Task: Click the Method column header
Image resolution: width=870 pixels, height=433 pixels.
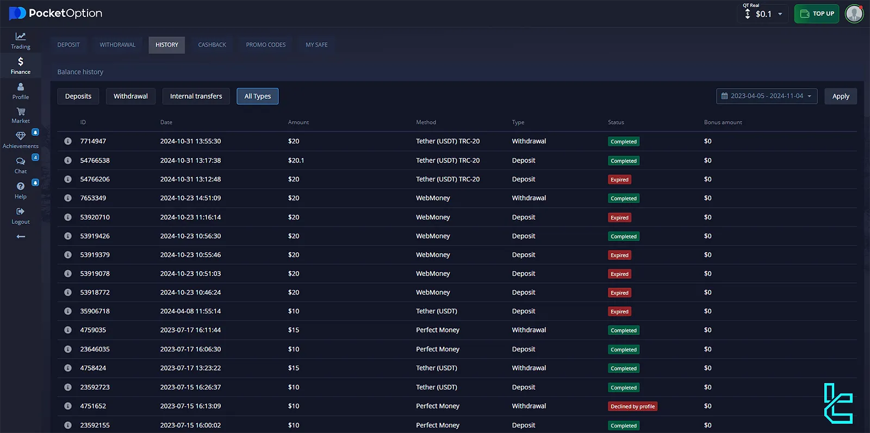Action: point(426,122)
